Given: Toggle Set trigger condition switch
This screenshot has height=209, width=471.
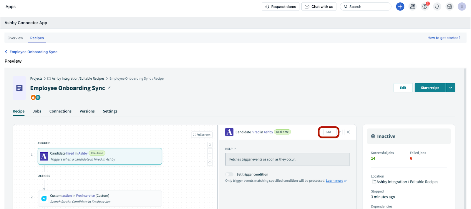Looking at the screenshot, I should click(229, 174).
